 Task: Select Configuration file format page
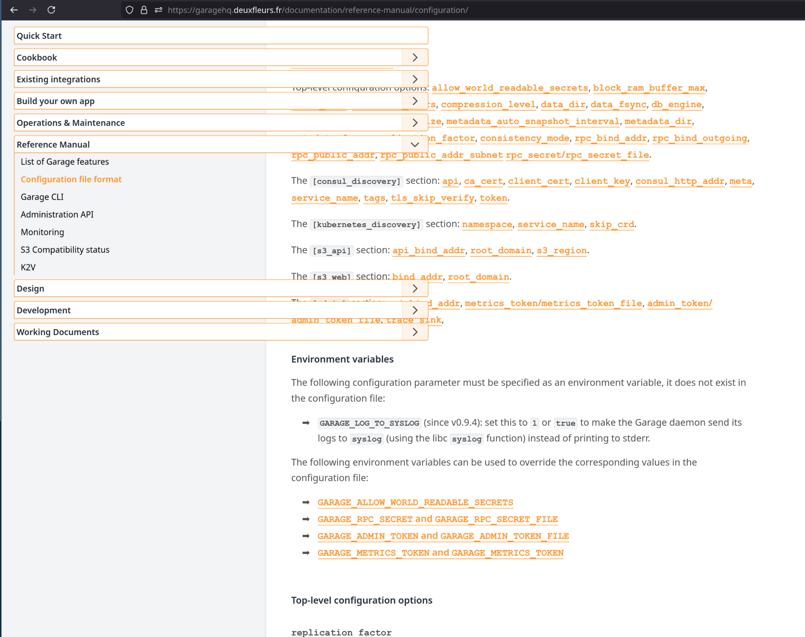point(71,179)
